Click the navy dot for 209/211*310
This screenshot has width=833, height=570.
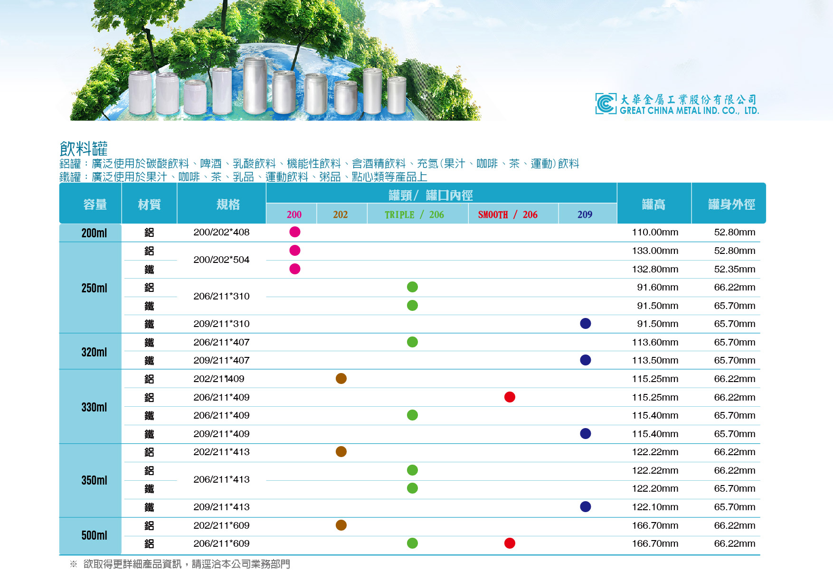click(x=585, y=324)
